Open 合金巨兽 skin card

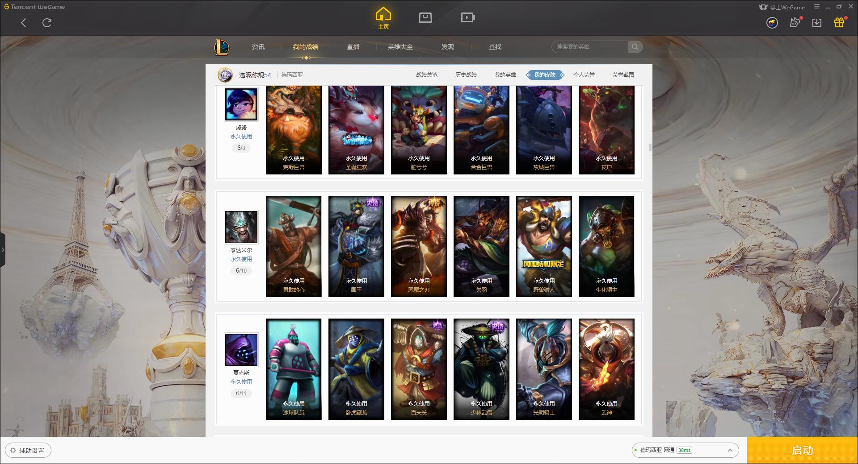pos(481,130)
